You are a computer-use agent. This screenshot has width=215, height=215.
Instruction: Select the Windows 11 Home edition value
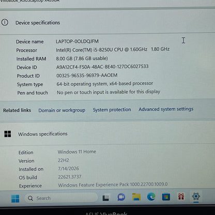(77, 152)
